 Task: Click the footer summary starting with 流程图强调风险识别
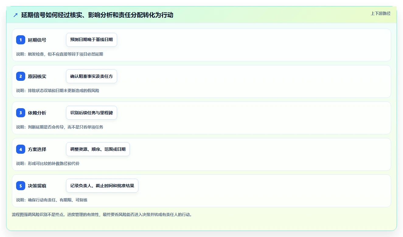tap(102, 215)
